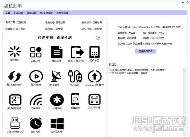Click the 软件版本: V2.15 text
The image size is (190, 137).
click(x=126, y=33)
